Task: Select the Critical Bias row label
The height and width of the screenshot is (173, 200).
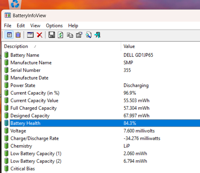Action: (x=23, y=169)
